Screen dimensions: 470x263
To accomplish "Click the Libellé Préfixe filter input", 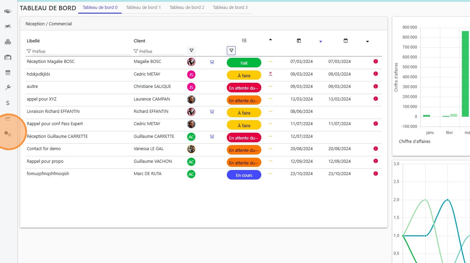I will (x=81, y=51).
